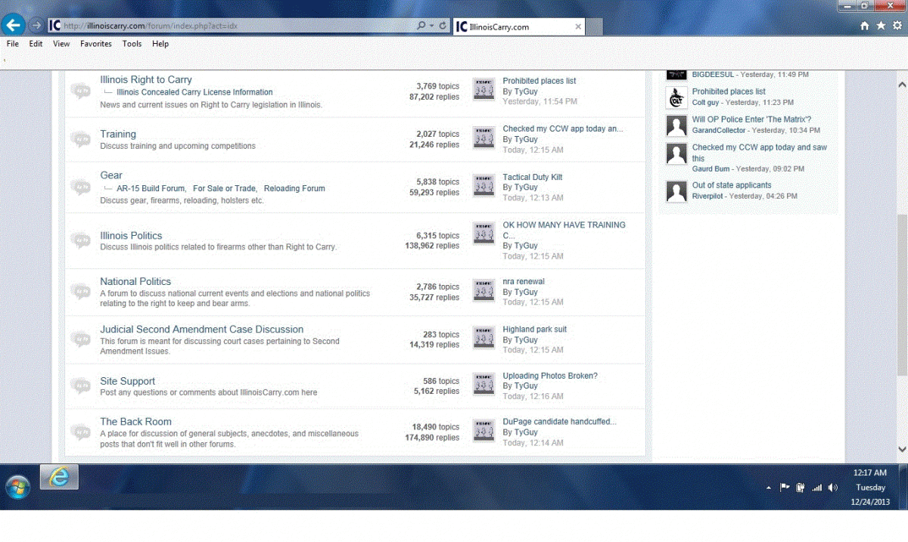Click forum status icon beside The Back Room

click(x=80, y=432)
